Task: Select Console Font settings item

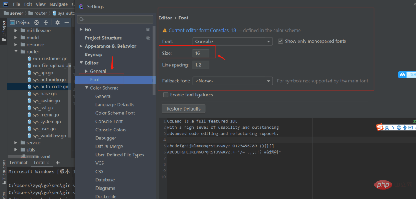Action: [x=109, y=121]
